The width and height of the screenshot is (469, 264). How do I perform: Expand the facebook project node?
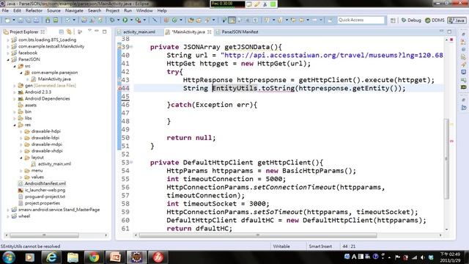(8, 53)
